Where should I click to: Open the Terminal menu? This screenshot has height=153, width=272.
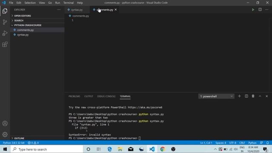coord(68,3)
